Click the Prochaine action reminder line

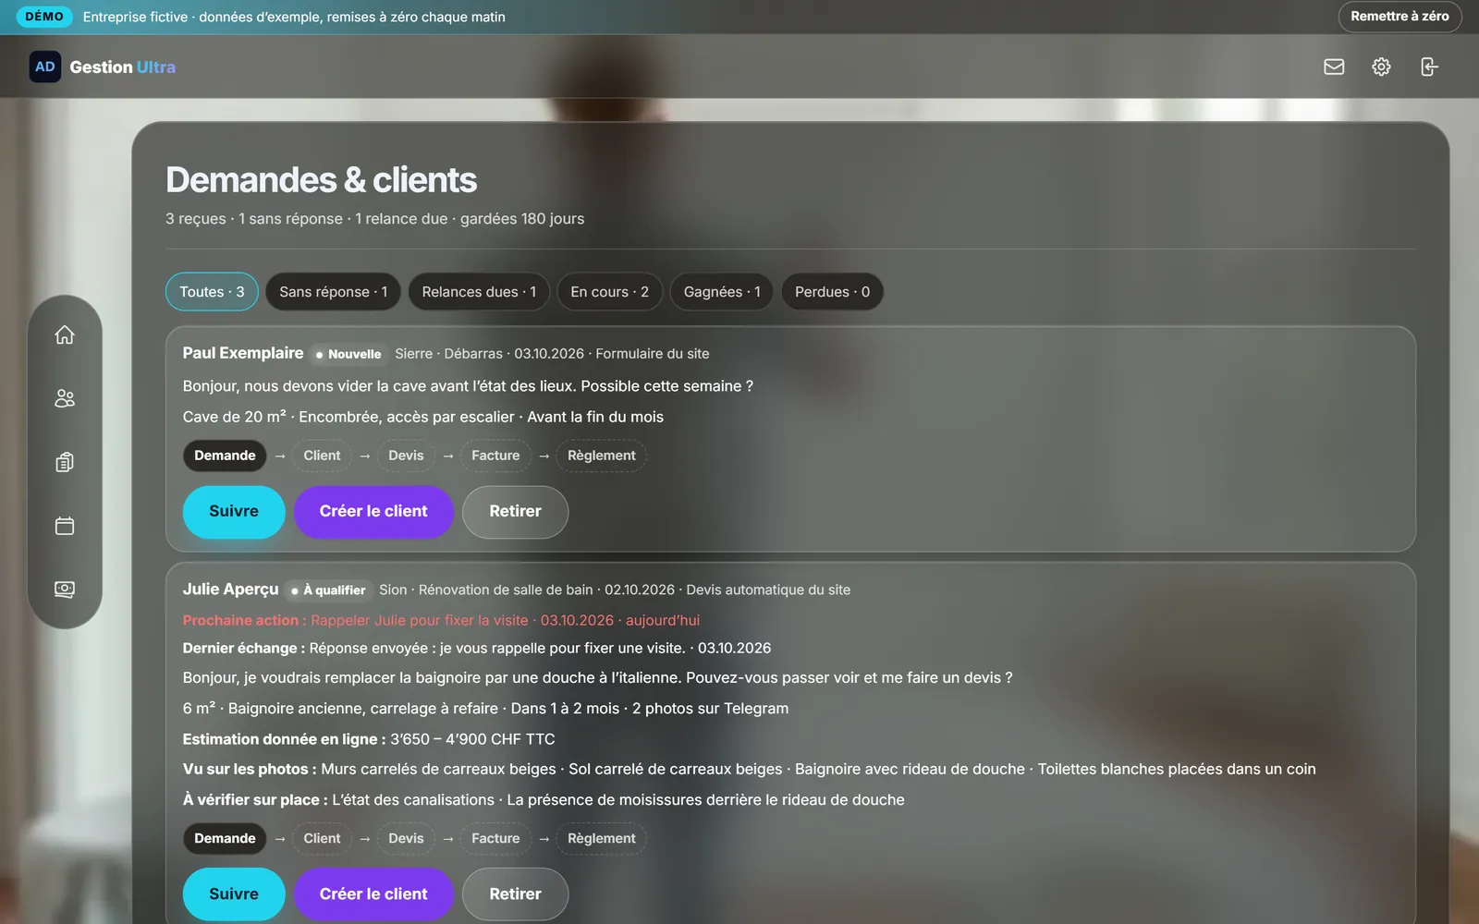(441, 621)
